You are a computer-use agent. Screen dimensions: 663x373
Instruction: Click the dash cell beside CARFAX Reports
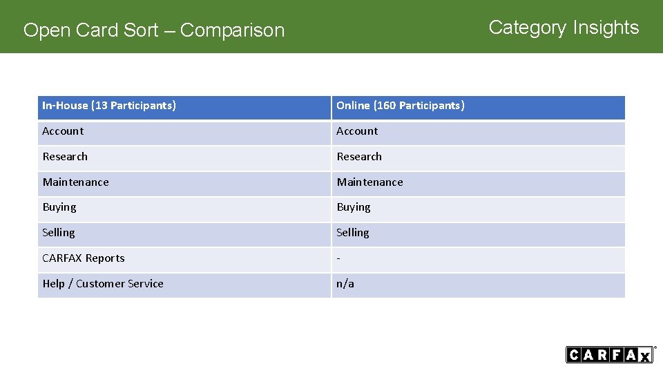pyautogui.click(x=477, y=258)
